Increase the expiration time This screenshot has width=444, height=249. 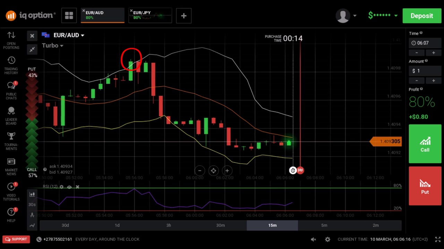point(433,53)
